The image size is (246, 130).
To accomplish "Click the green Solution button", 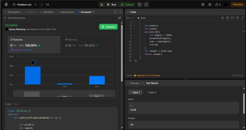I will tap(108, 27).
